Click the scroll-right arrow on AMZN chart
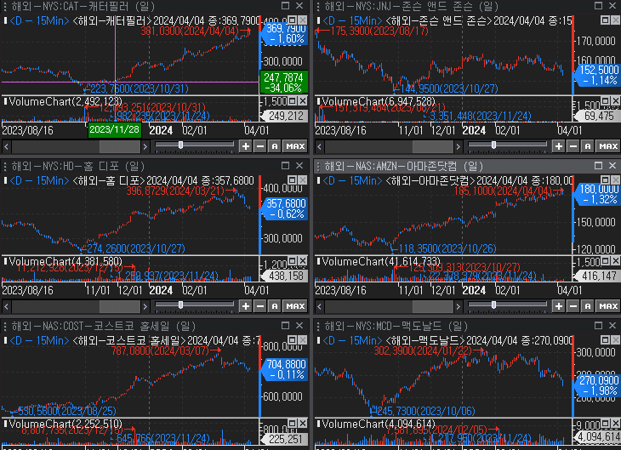Image resolution: width=621 pixels, height=450 pixels. click(x=459, y=306)
